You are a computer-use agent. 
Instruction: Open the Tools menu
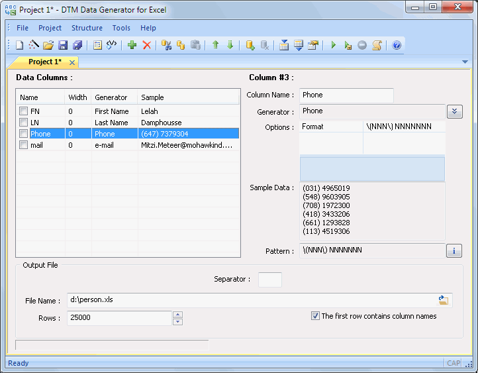click(x=121, y=28)
